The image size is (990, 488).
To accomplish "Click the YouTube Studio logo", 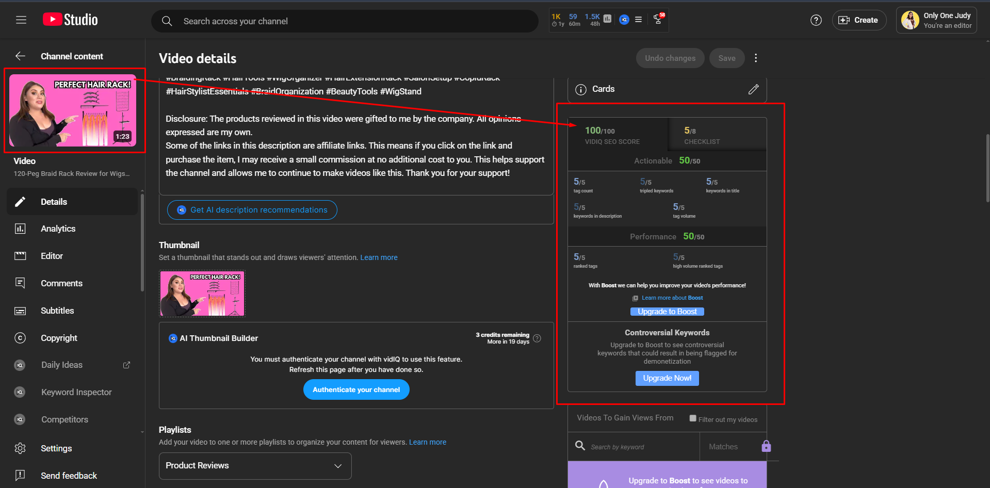I will [70, 20].
